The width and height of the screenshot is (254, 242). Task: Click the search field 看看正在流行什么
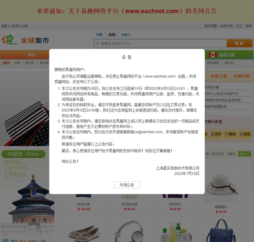[160, 43]
